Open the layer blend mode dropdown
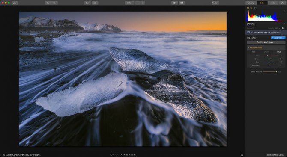Screen dimensions: 287x157 click(x=251, y=28)
